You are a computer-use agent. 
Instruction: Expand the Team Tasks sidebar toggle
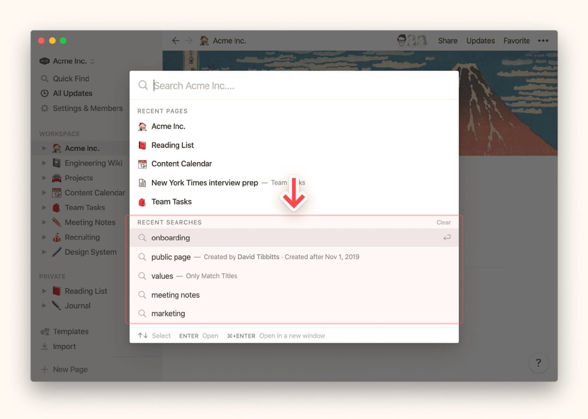tap(44, 207)
